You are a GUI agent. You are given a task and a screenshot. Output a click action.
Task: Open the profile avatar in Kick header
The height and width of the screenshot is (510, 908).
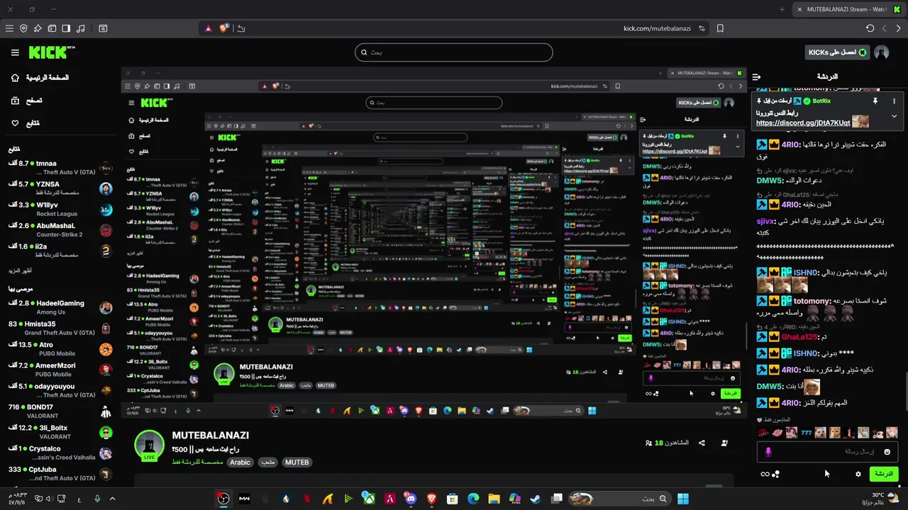click(882, 52)
